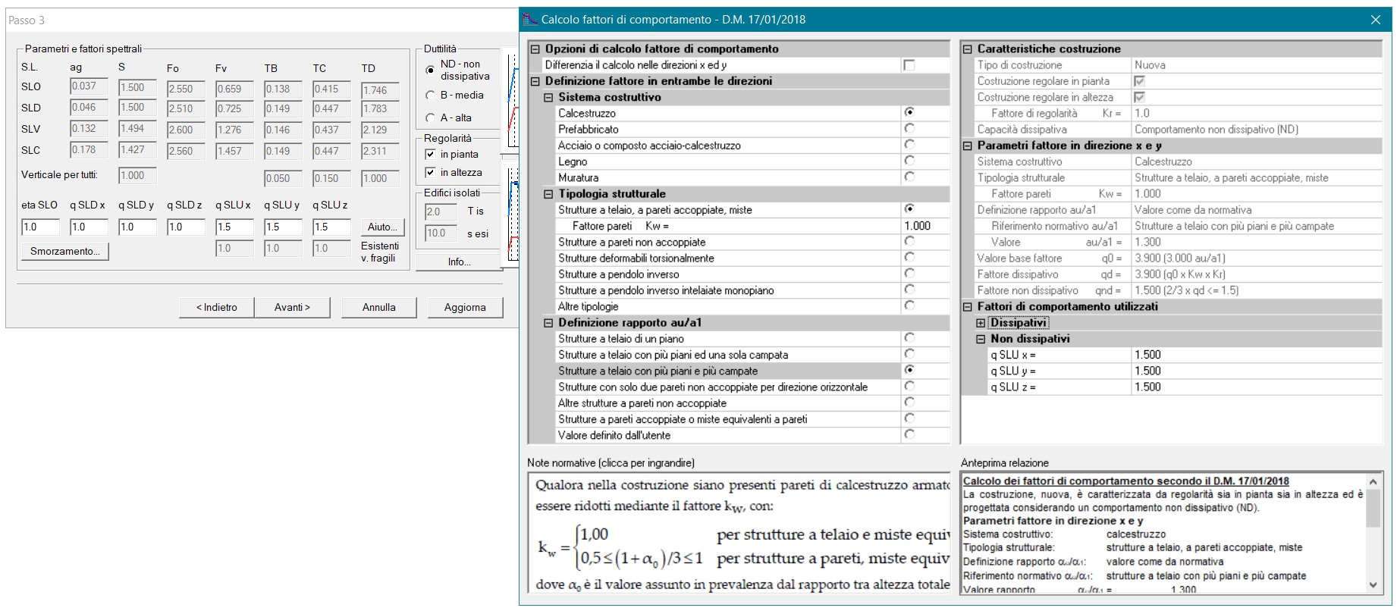Screen dimensions: 1400x611
Task: Toggle Costruzione regolare in pianta checkbox
Action: (x=1139, y=81)
